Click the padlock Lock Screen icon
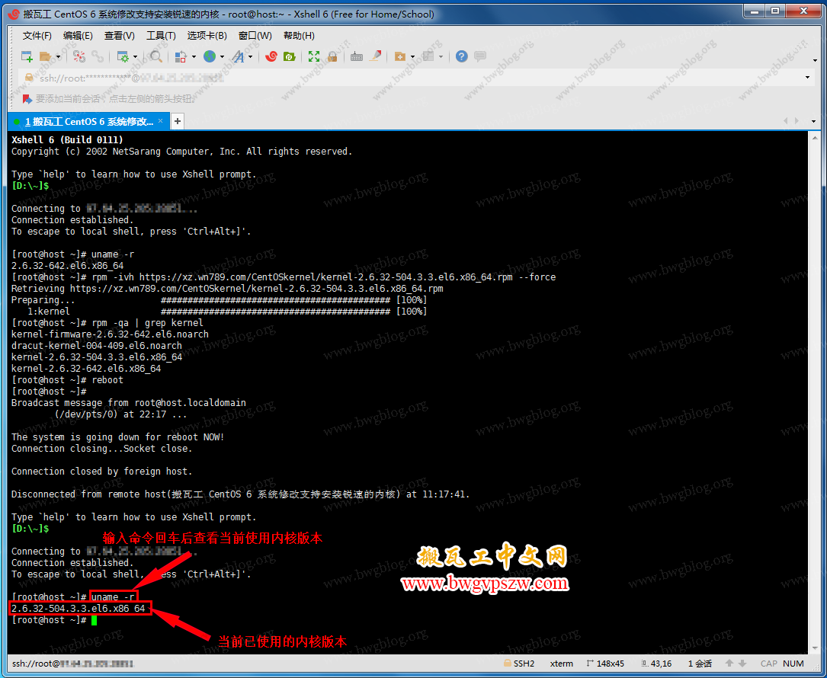Viewport: 827px width, 678px height. pos(332,56)
